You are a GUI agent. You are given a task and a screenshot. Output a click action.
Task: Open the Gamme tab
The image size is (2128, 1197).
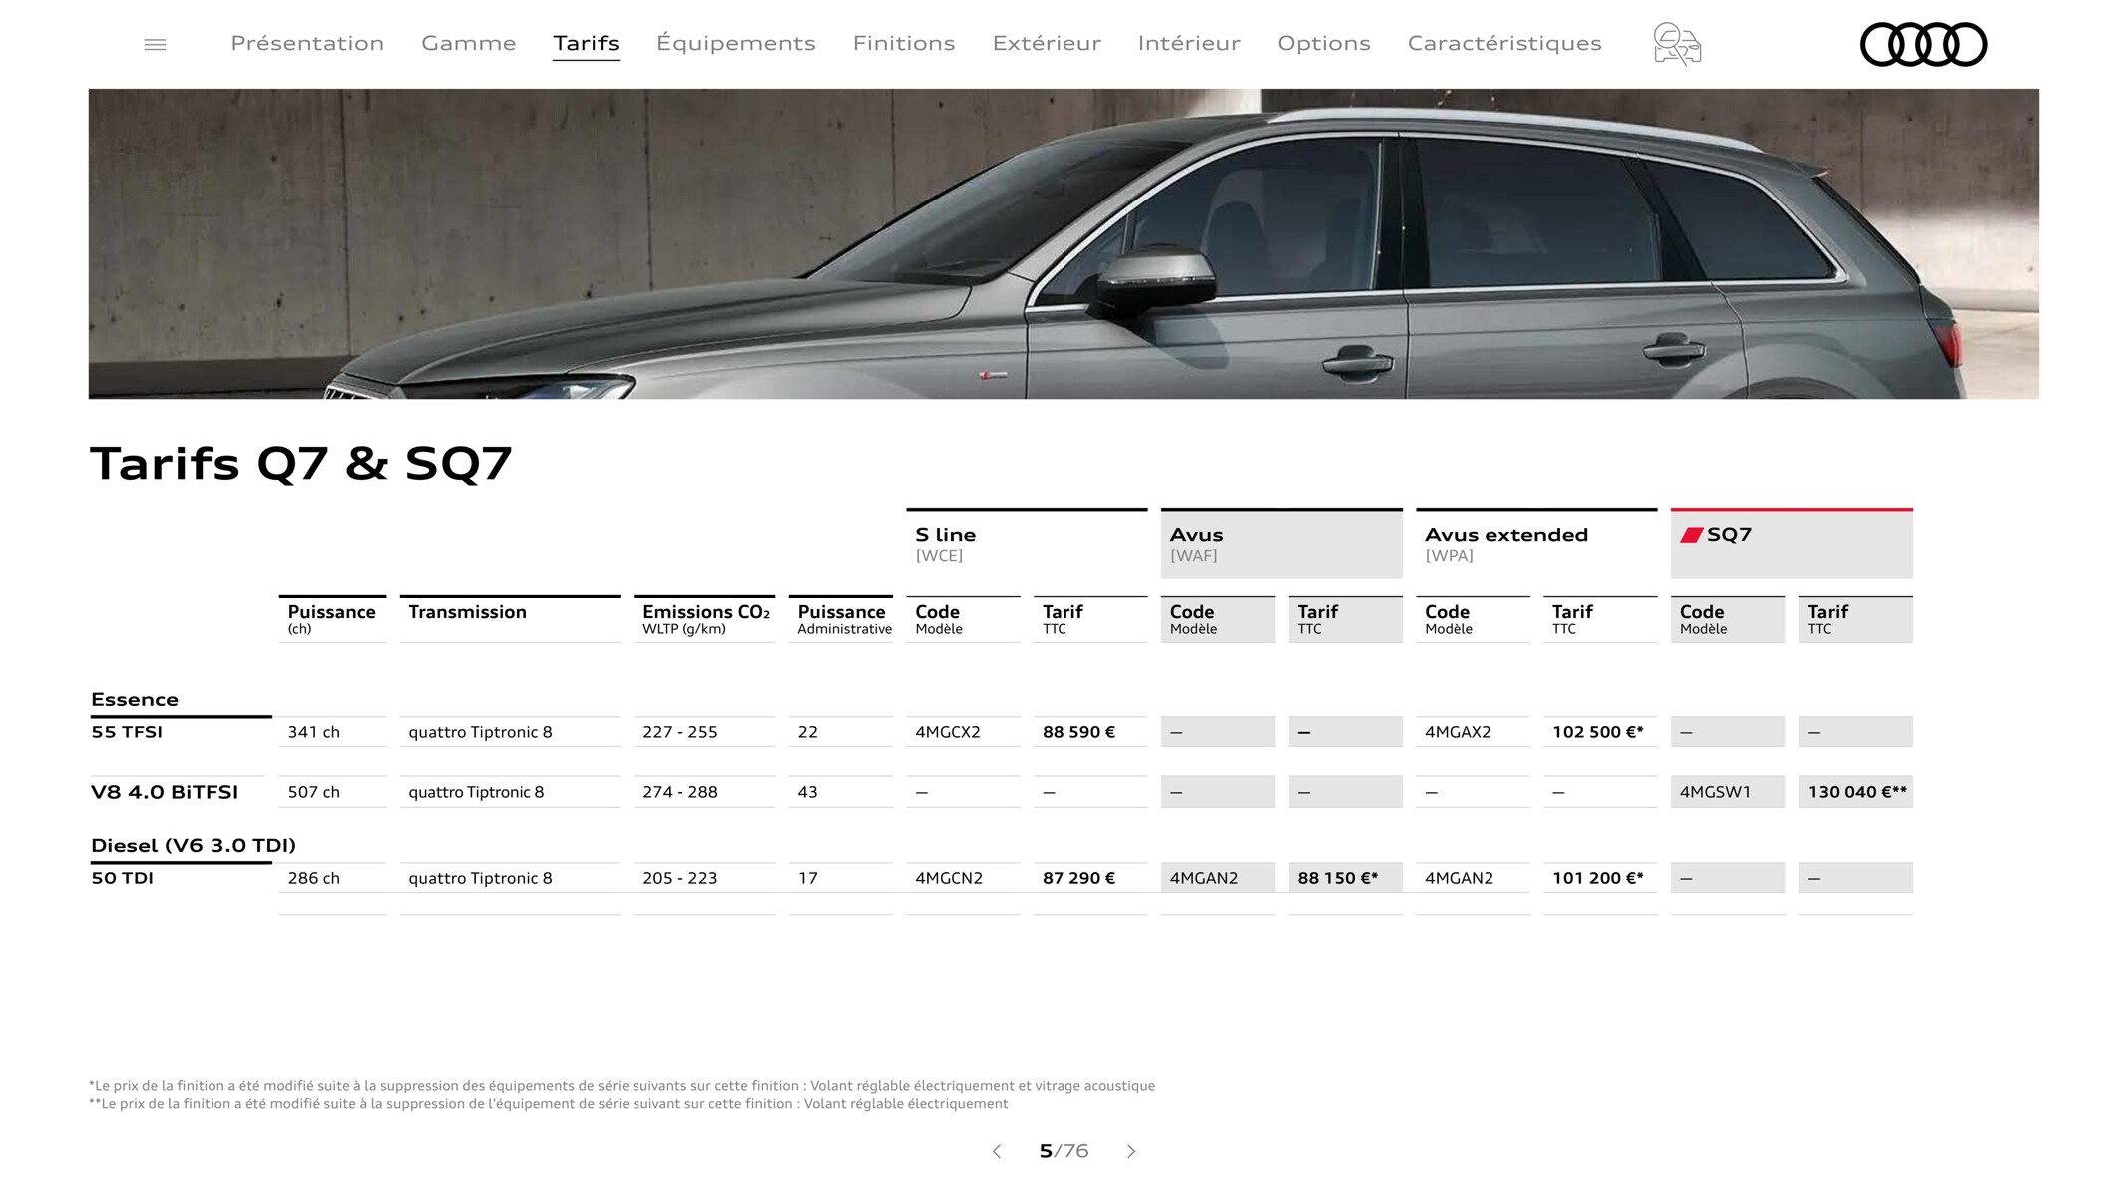pyautogui.click(x=469, y=43)
